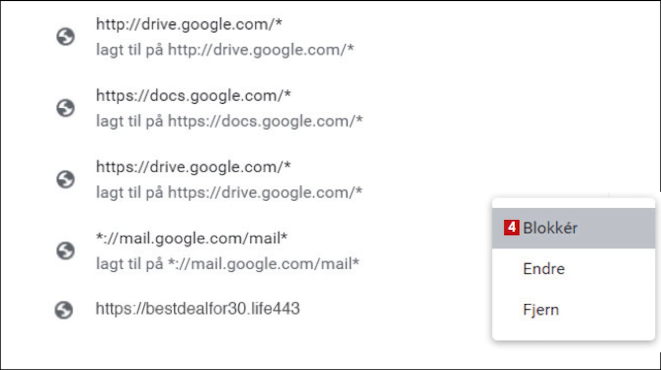Click blank white strip above Blokkér in menu
Viewport: 661px width, 370px height.
coord(573,203)
